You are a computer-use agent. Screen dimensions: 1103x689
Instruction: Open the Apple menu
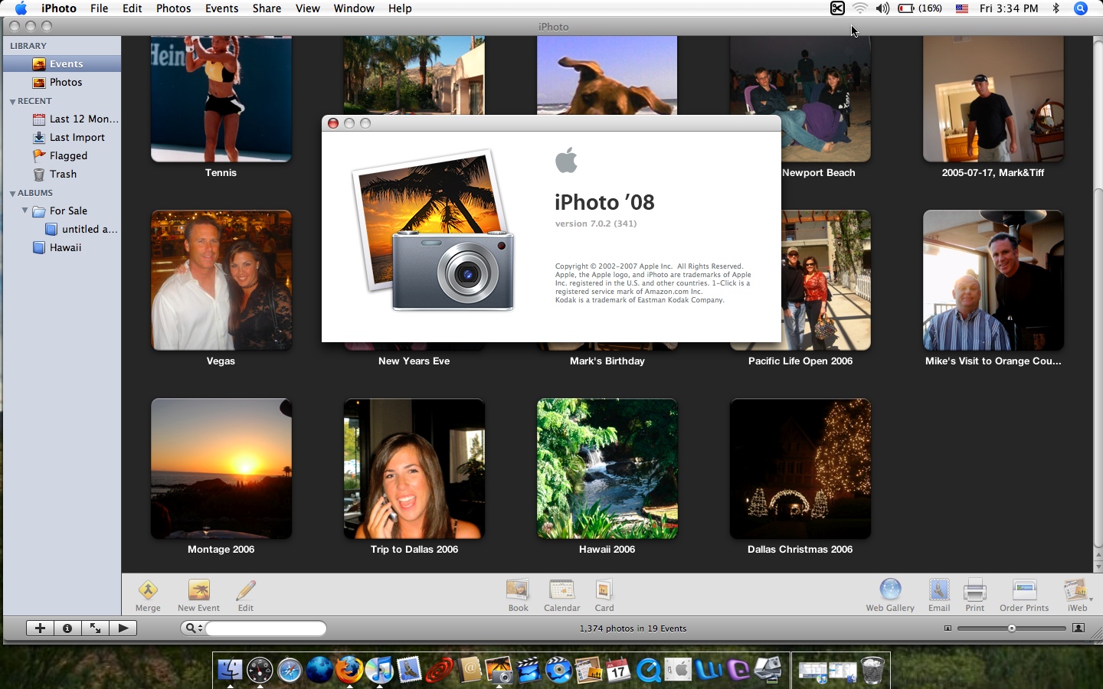tap(21, 8)
